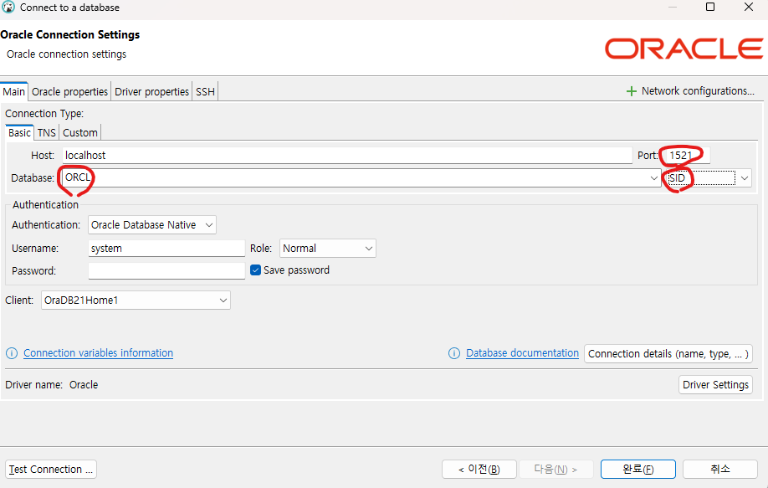The height and width of the screenshot is (488, 768).
Task: Click the green plus Network configurations icon
Action: click(632, 91)
